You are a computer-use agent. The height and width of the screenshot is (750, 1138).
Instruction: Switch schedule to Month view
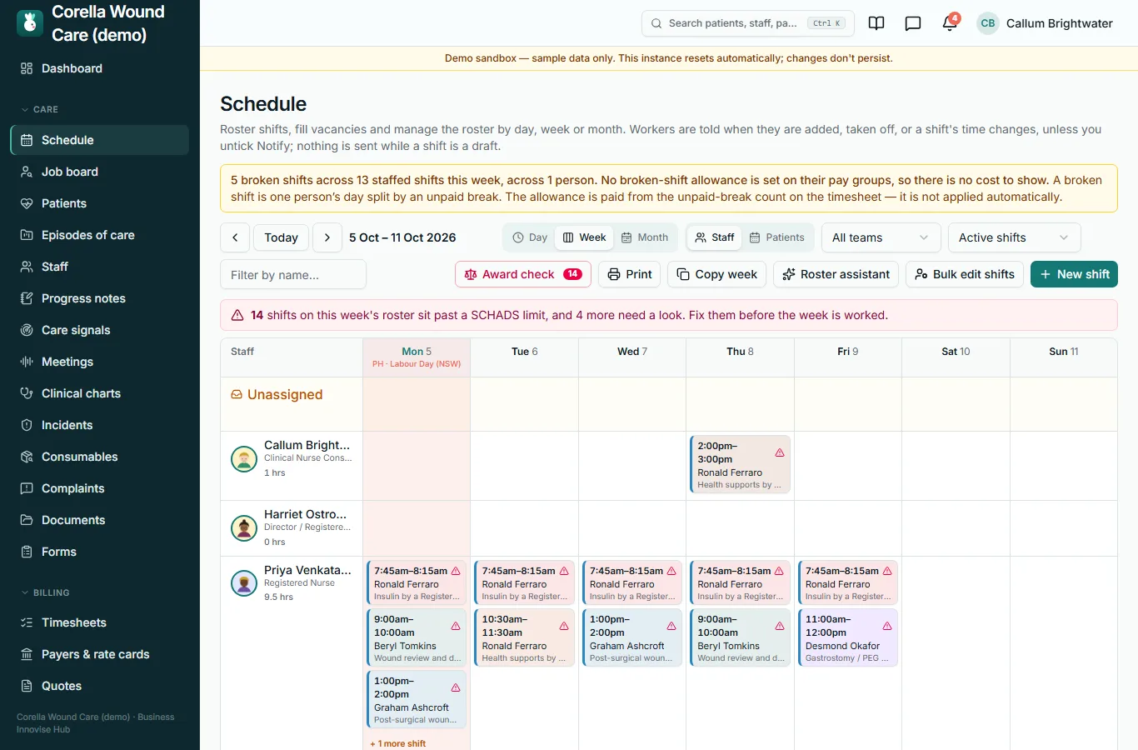click(x=645, y=237)
